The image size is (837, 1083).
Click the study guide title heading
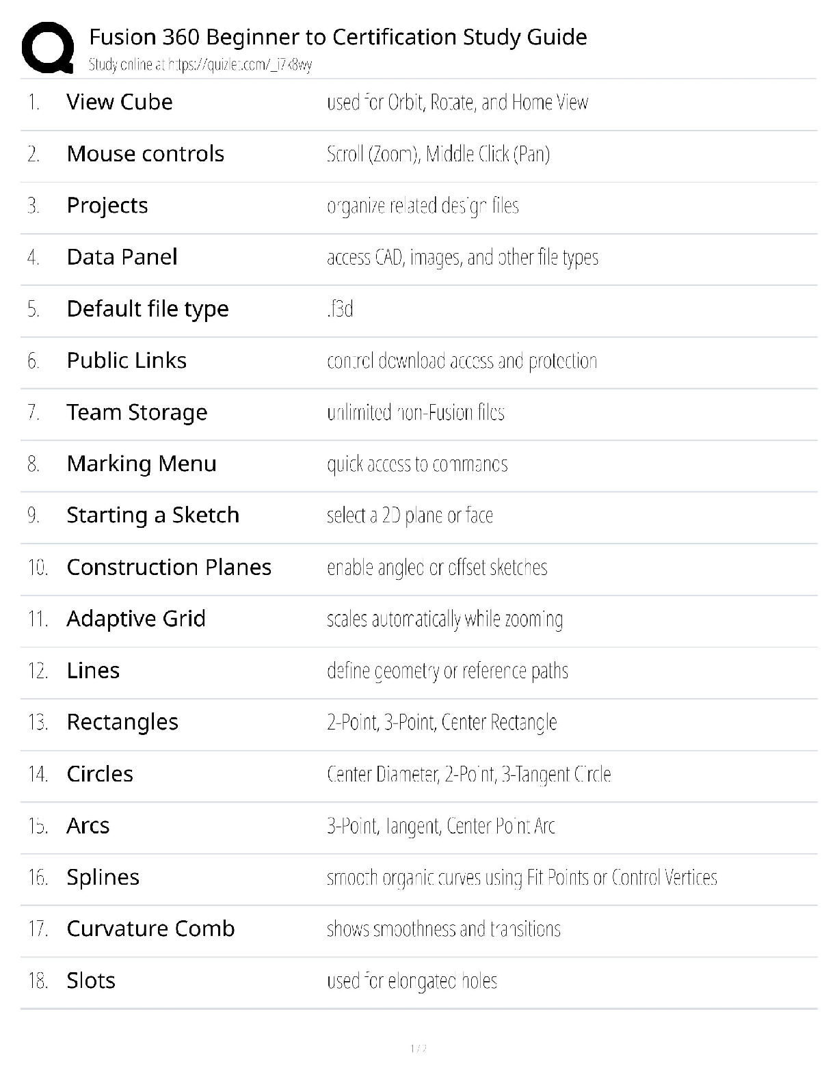(338, 37)
